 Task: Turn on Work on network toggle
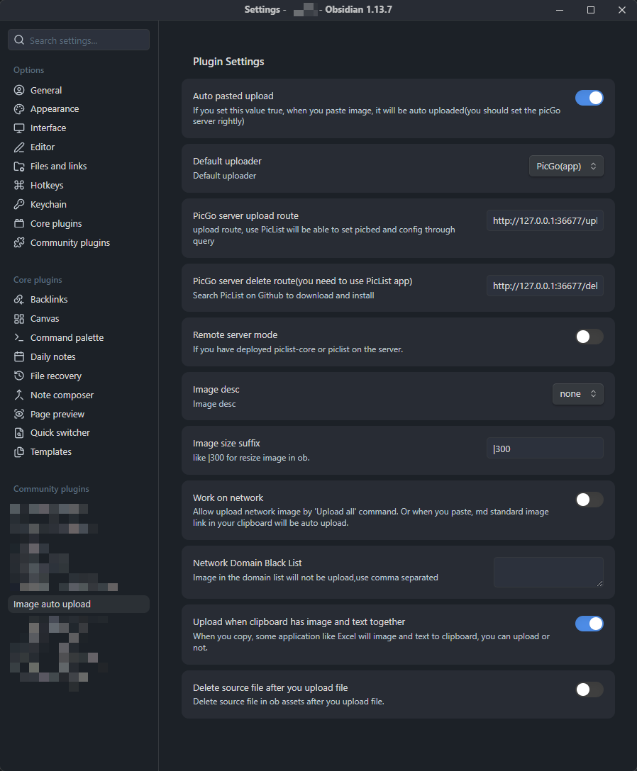pyautogui.click(x=589, y=500)
